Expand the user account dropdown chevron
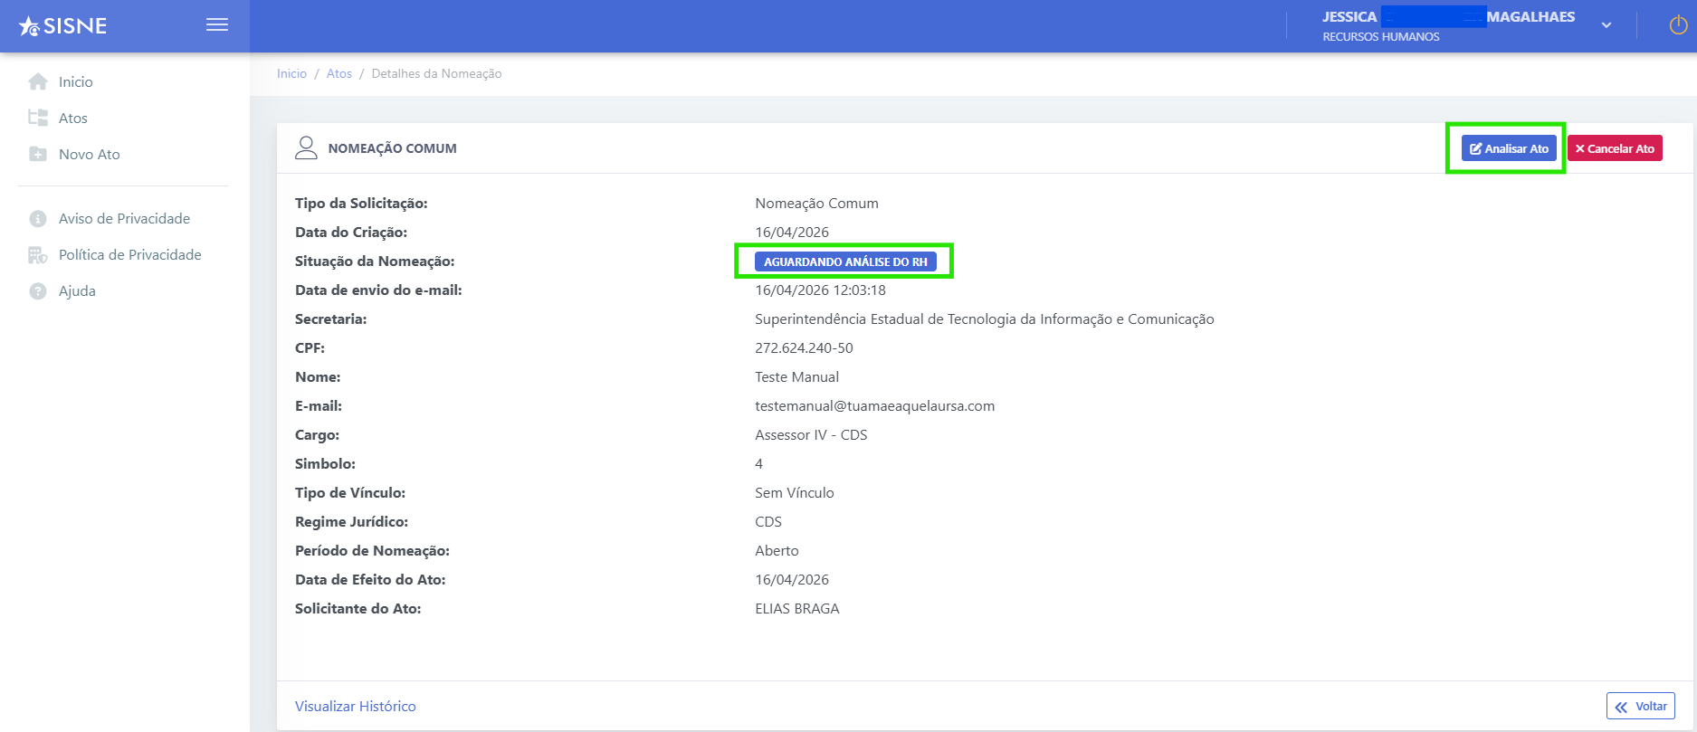Image resolution: width=1697 pixels, height=732 pixels. click(x=1606, y=25)
